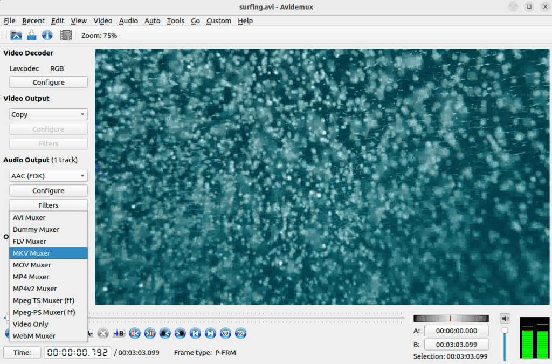Jump to last frame button
Screen dimensions: 552x364
point(210,333)
